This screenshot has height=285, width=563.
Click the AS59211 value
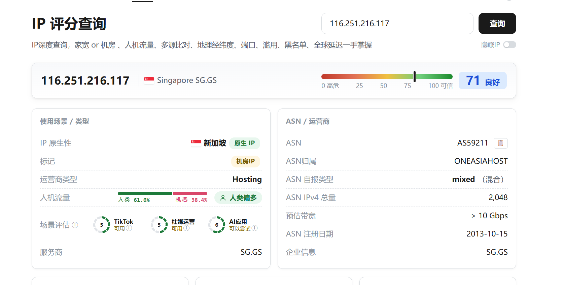click(472, 143)
